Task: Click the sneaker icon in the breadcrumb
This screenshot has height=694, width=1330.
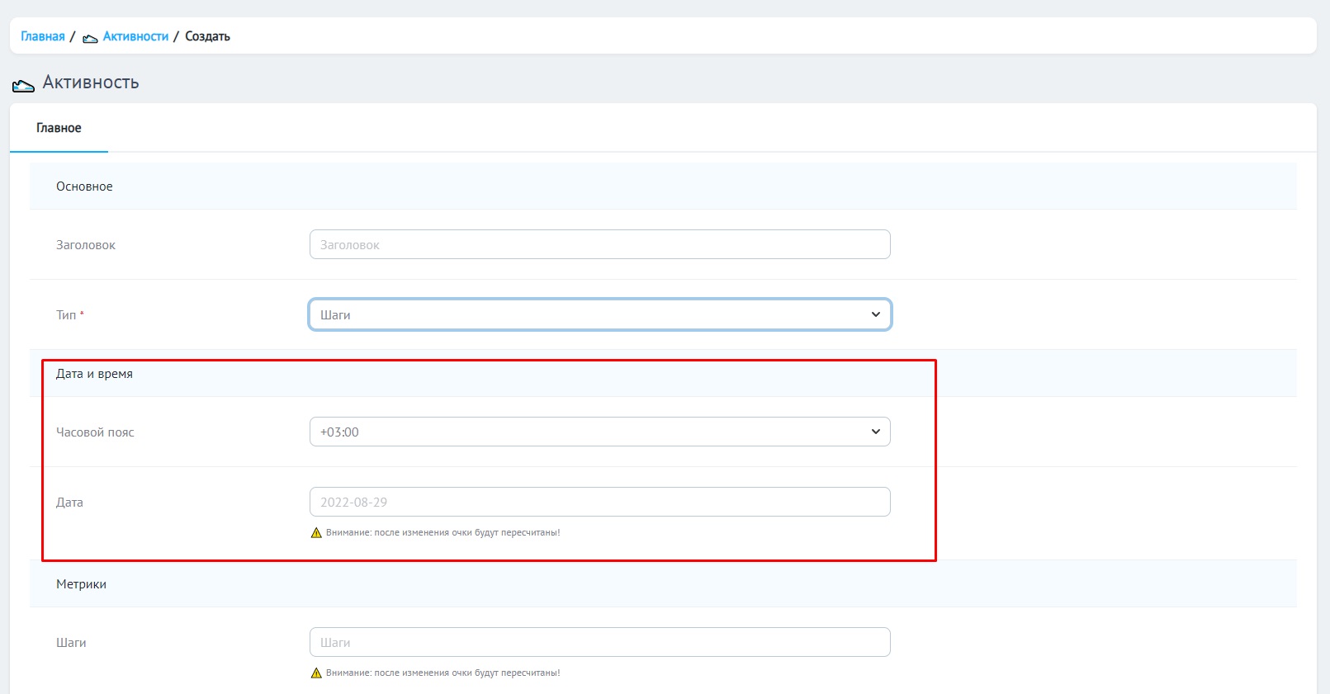Action: click(x=90, y=38)
